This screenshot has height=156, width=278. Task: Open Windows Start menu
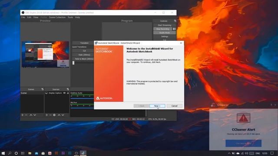[3, 153]
